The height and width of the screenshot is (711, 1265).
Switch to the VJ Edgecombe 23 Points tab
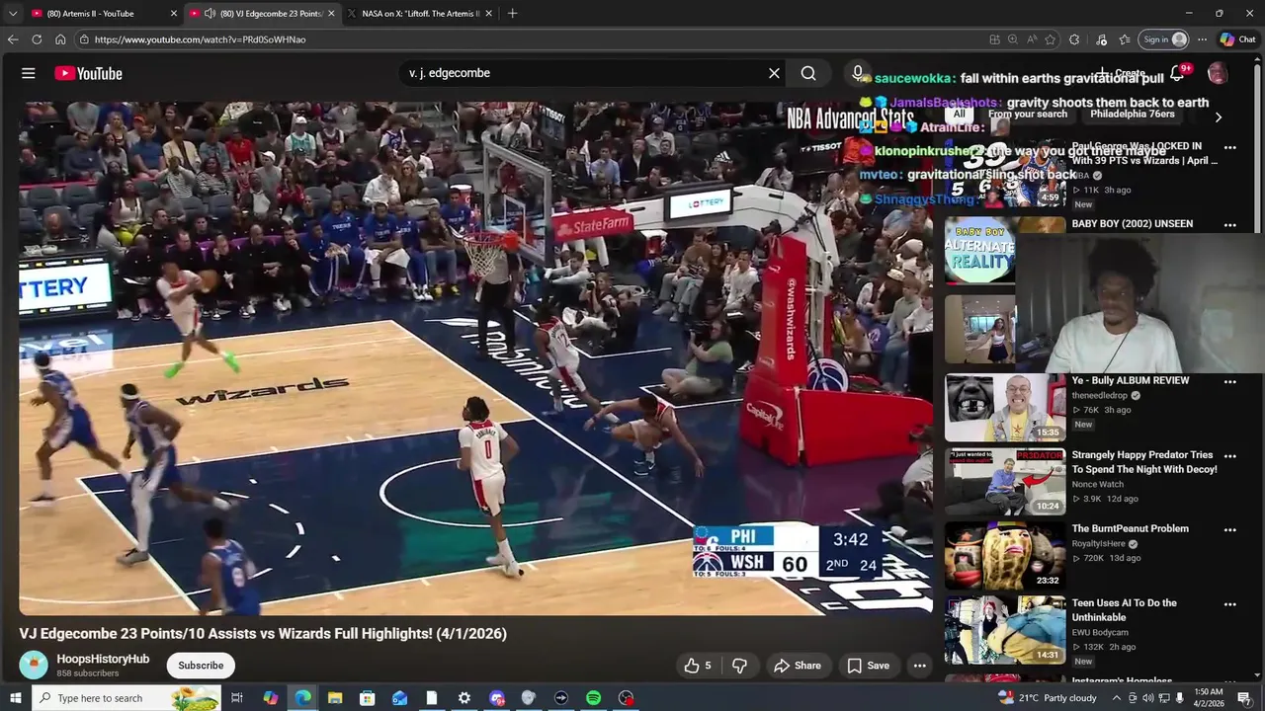pyautogui.click(x=263, y=14)
